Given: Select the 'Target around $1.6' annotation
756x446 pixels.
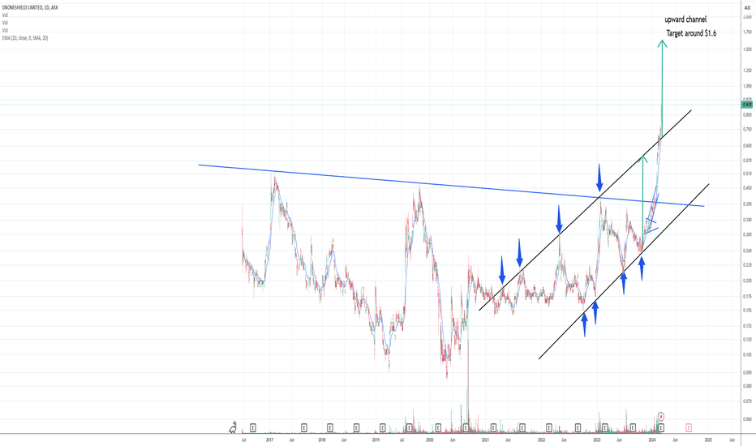Looking at the screenshot, I should [691, 33].
